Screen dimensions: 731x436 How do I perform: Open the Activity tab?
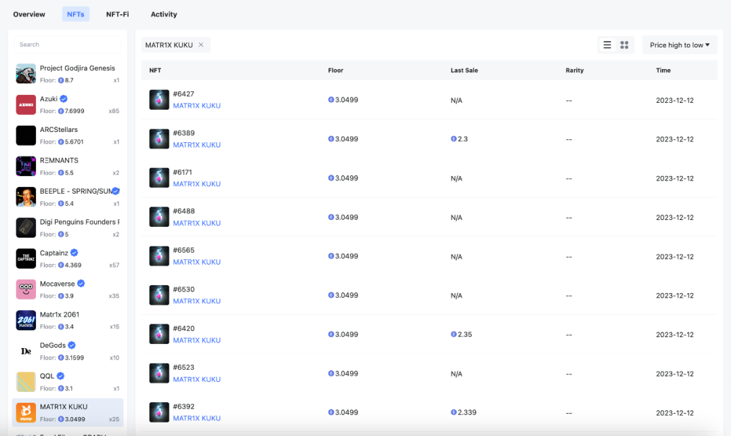[164, 14]
